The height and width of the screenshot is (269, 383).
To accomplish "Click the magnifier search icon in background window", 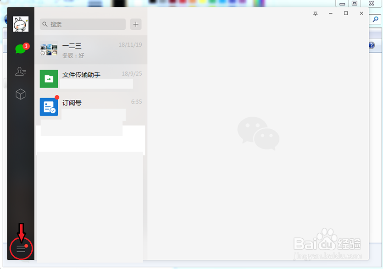I will (375, 19).
